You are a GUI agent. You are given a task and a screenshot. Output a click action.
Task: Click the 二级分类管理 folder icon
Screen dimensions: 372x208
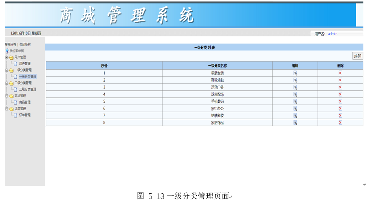(11, 83)
